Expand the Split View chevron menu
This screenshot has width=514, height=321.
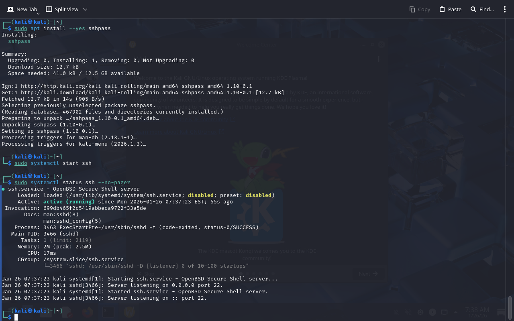tap(85, 9)
